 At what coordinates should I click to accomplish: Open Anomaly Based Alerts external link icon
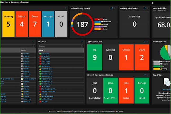click(x=145, y=8)
